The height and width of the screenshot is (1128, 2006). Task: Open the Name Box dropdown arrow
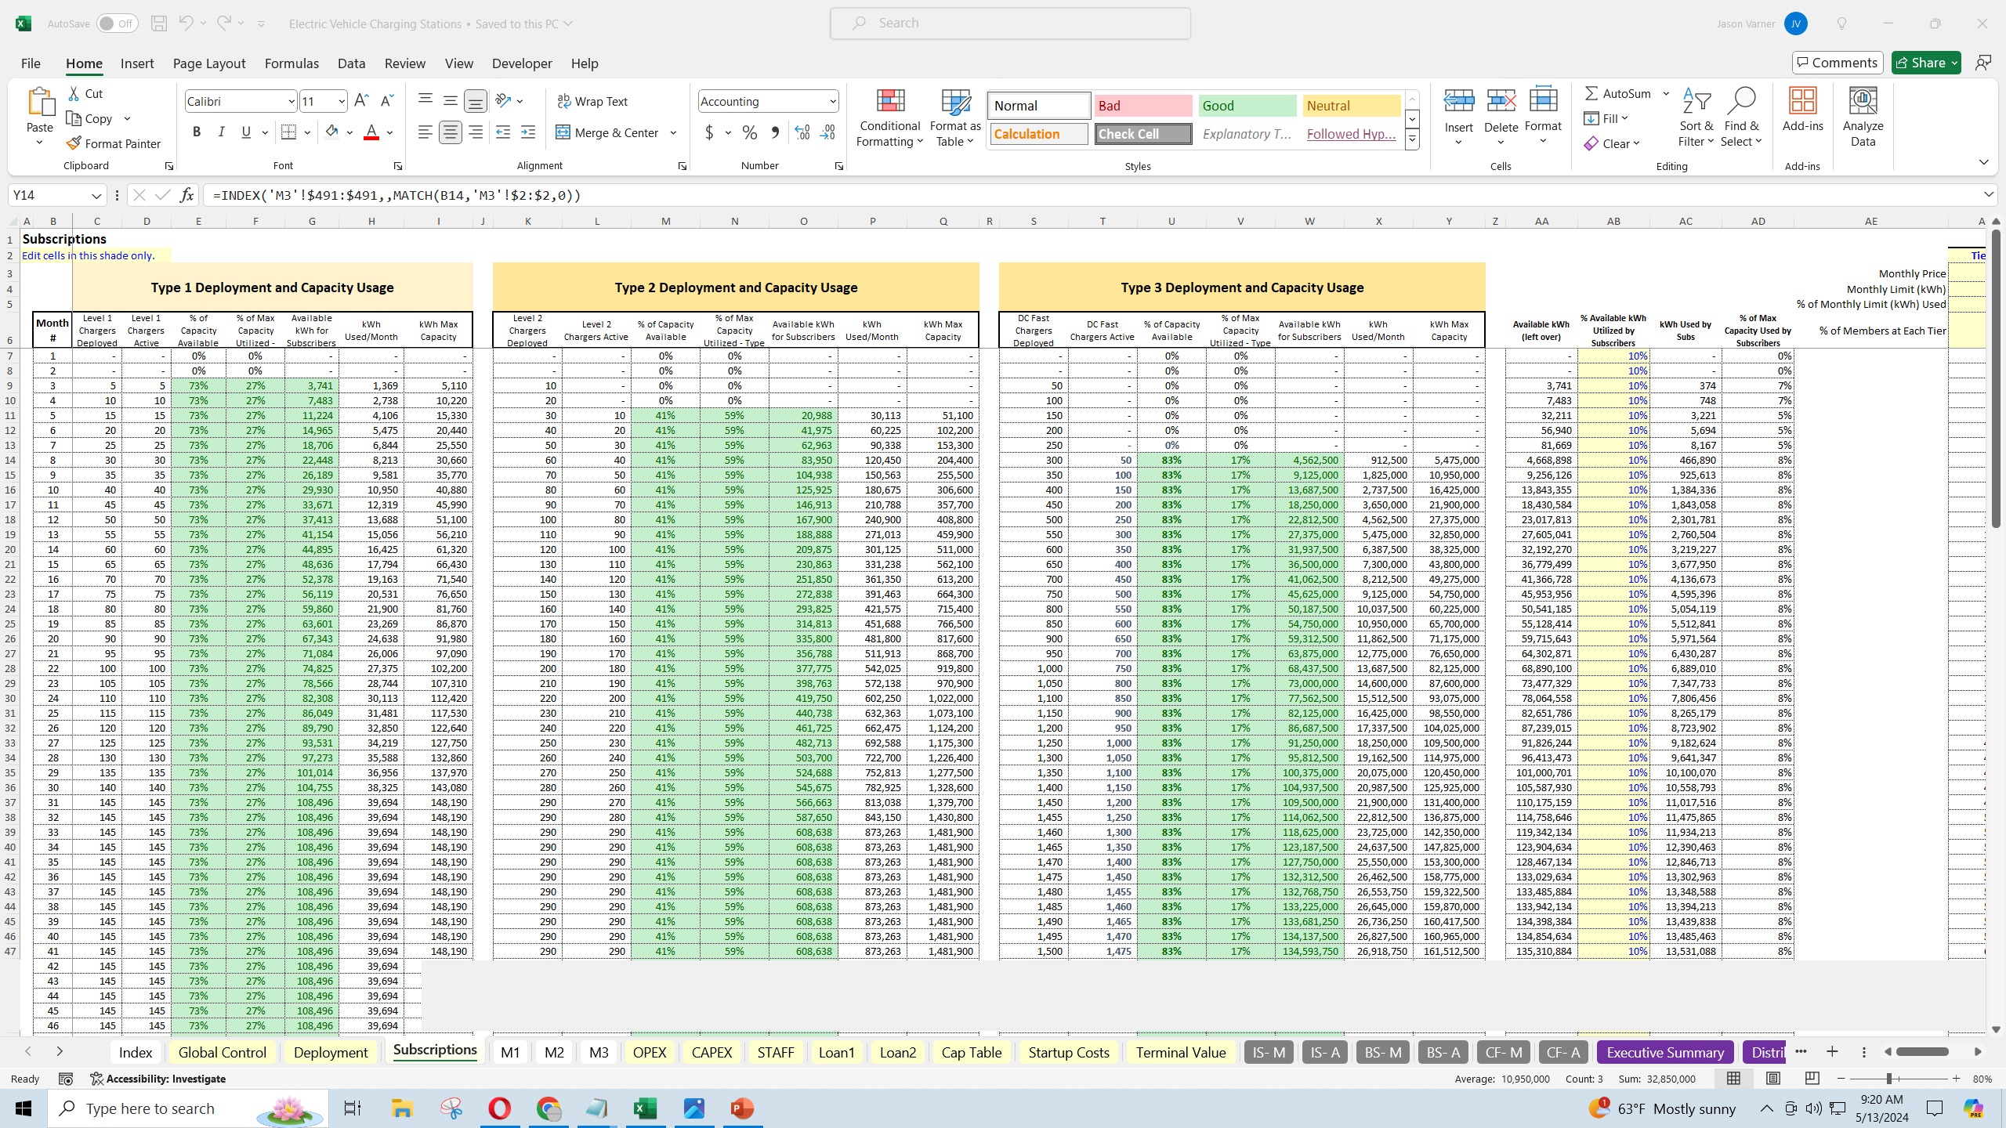point(96,195)
